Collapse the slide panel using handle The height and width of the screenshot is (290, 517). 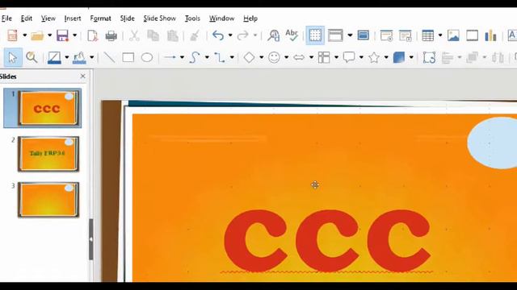coord(91,239)
